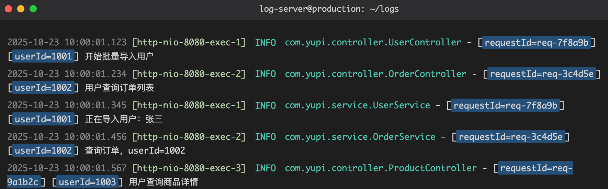Click the com.yupi.controller.OrderController class name
Screen dimensions: 608x189
point(375,74)
